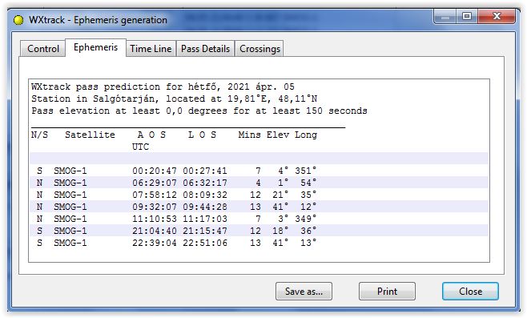Open the Pass Details tab
This screenshot has height=318, width=527.
[205, 49]
